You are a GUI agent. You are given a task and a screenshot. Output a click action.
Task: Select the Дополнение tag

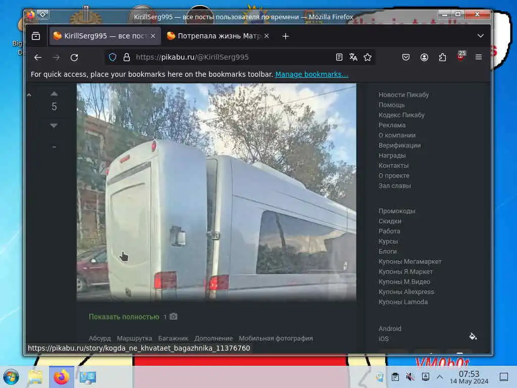pos(214,338)
